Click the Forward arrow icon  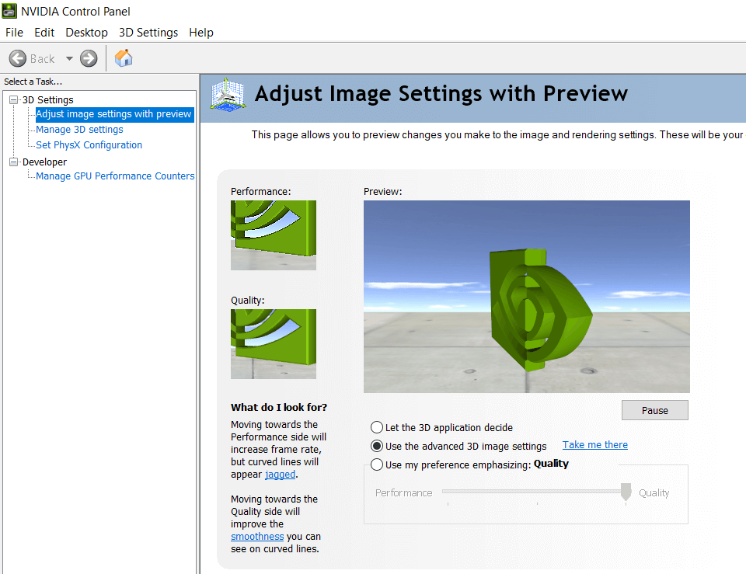pos(89,58)
